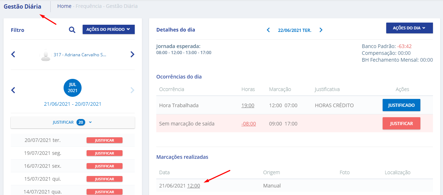Click Justificar for 16/07/2021 sex.
443x195 pixels.
(x=104, y=166)
